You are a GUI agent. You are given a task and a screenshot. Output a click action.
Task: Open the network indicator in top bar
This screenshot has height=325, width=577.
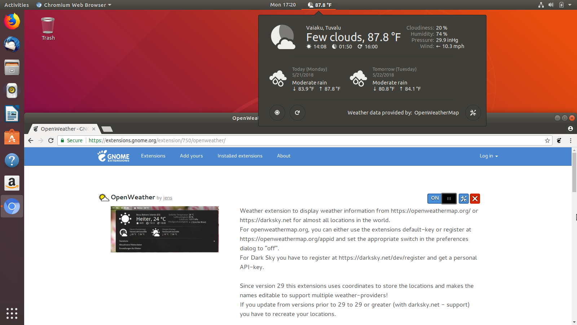(x=541, y=5)
